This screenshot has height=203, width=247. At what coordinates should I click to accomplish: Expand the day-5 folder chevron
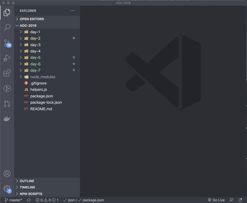21,57
